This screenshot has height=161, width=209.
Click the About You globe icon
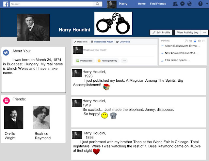pos(6,53)
